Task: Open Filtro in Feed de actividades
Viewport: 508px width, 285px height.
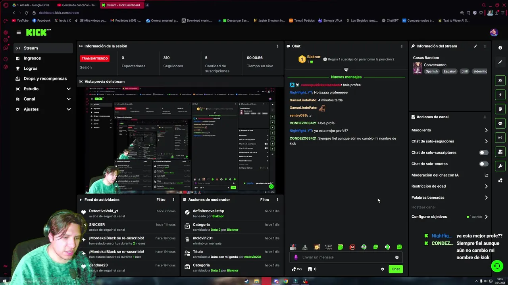Action: (161, 200)
